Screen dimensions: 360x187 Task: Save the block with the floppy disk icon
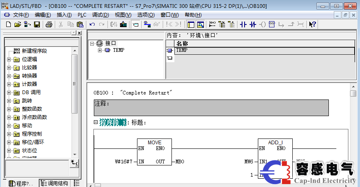click(37, 24)
